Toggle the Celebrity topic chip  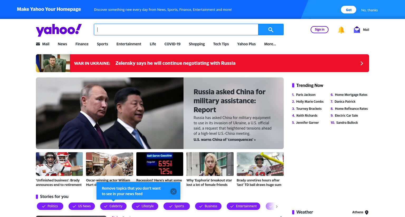point(113,206)
